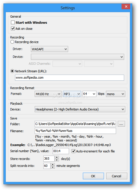Open the MP3 format dropdown
The width and height of the screenshot is (138, 190).
tap(72, 94)
